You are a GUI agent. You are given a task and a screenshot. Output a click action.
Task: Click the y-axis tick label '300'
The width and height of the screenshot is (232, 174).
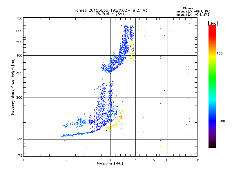(19, 73)
